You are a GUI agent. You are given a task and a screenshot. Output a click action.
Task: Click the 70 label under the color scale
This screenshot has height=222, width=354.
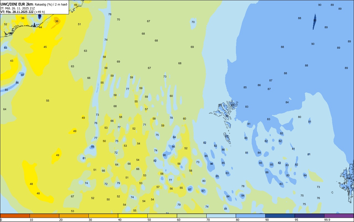coord(208,220)
